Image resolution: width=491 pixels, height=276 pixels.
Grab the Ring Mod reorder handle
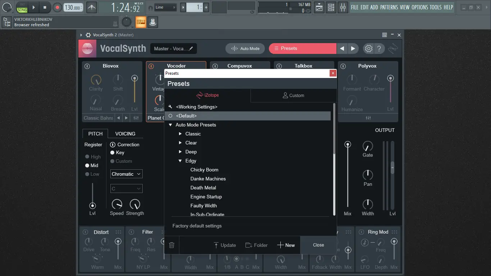(x=395, y=232)
